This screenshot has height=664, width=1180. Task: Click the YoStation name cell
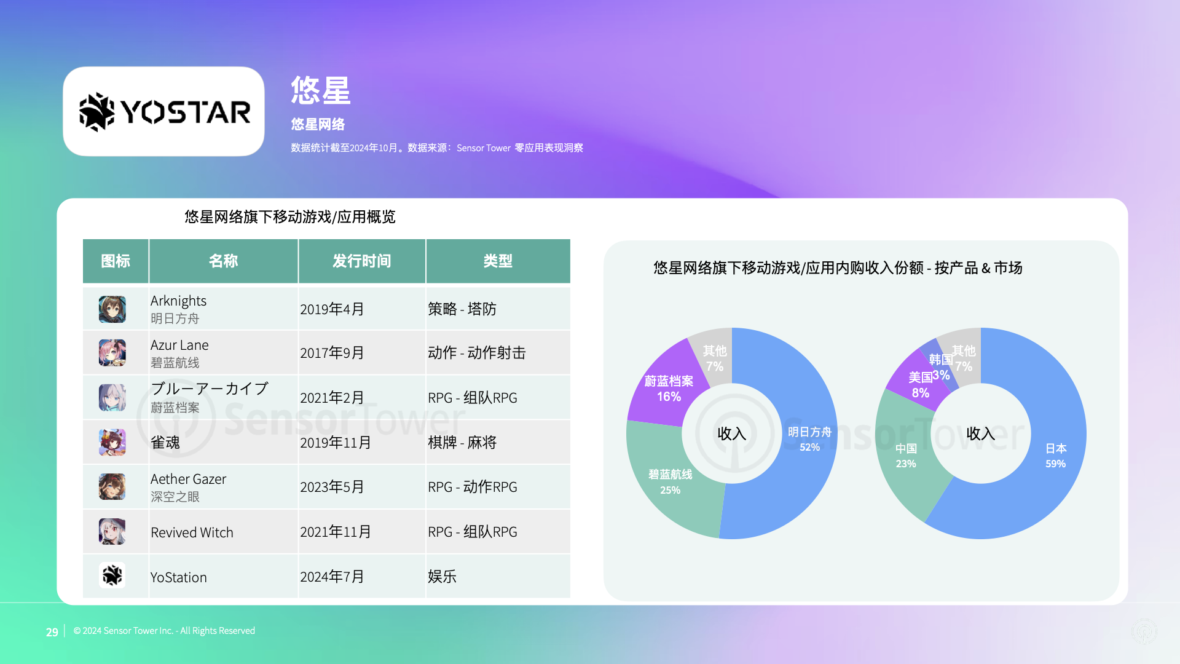[223, 577]
